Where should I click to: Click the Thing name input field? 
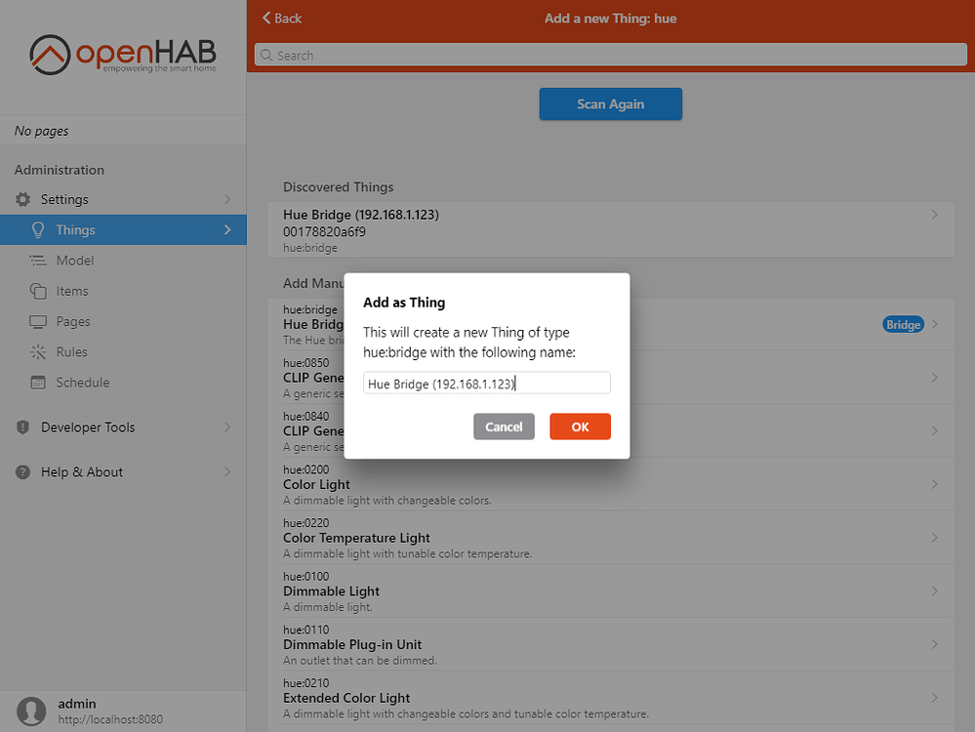pos(486,383)
